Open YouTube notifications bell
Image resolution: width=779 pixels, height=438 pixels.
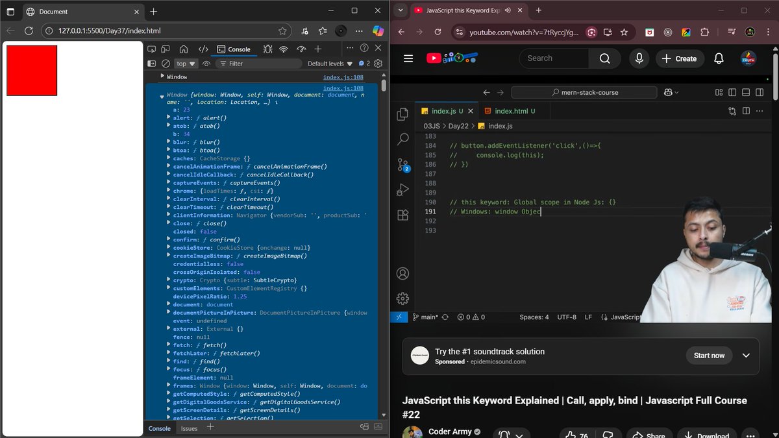point(719,58)
